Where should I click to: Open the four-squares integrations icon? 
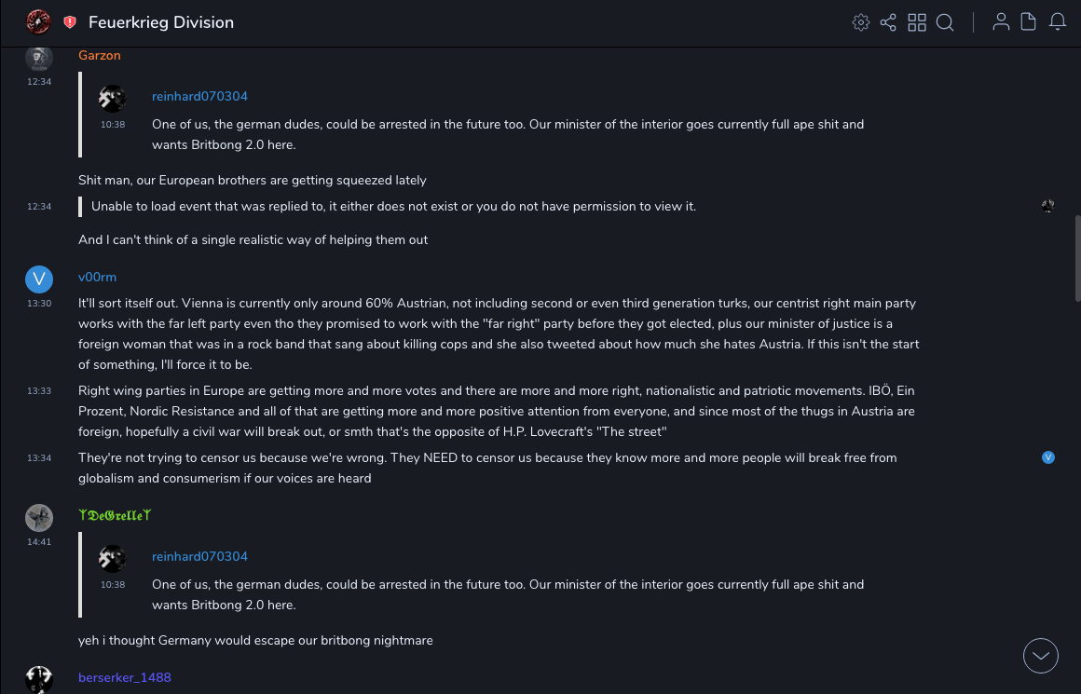tap(917, 22)
